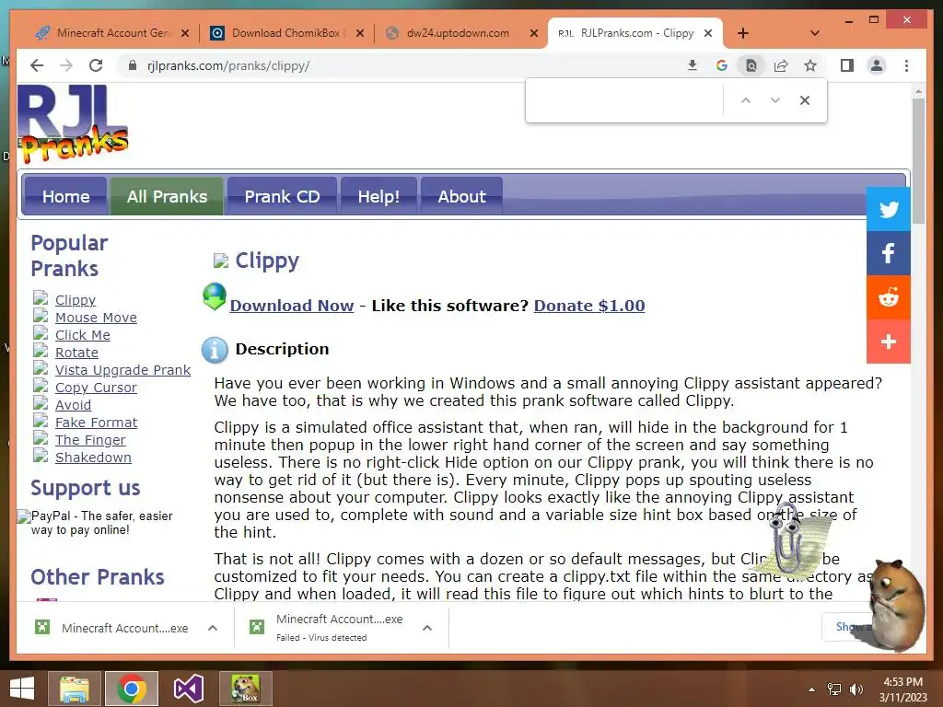Show hidden system tray icons
The height and width of the screenshot is (707, 943).
(811, 689)
